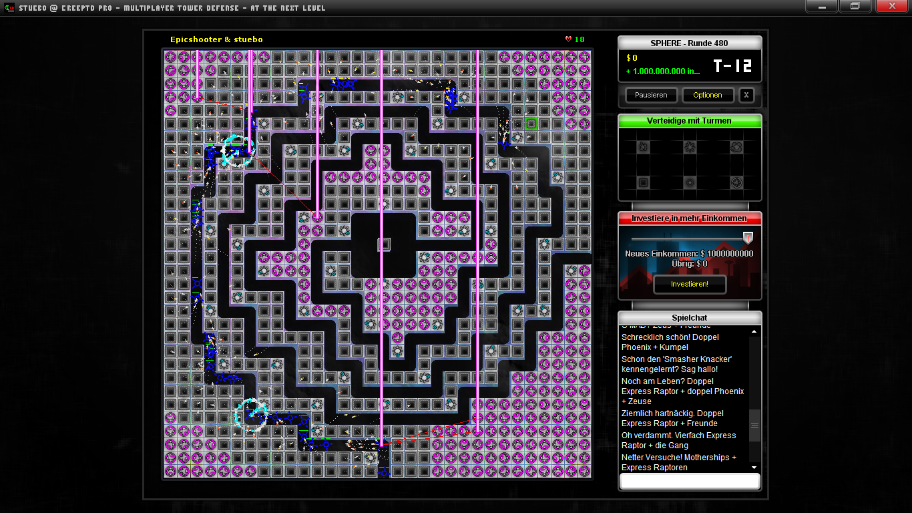Open the Optionen menu
912x513 pixels.
tap(708, 95)
